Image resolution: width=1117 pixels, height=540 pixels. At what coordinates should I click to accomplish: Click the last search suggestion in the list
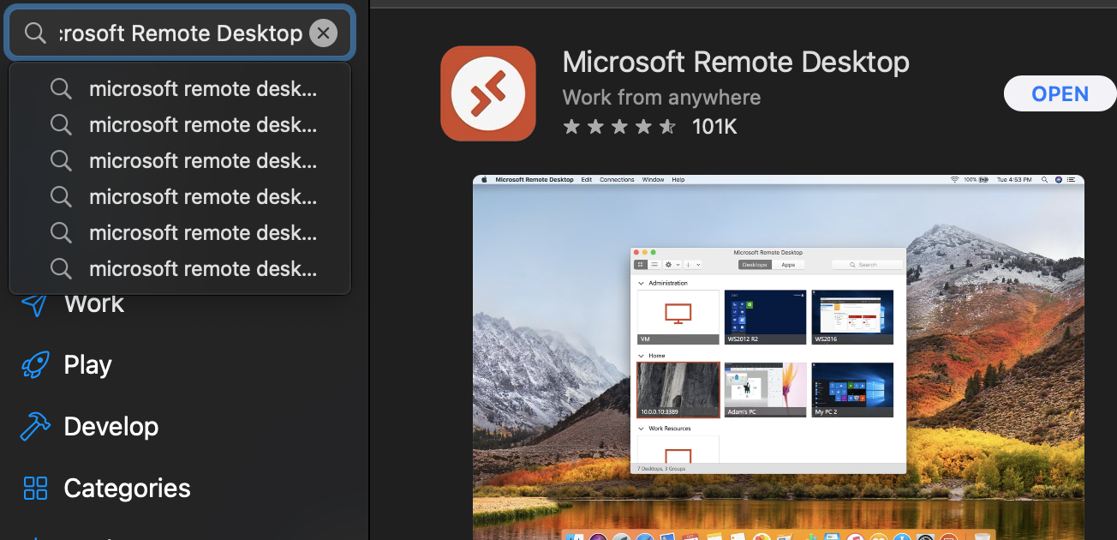202,269
